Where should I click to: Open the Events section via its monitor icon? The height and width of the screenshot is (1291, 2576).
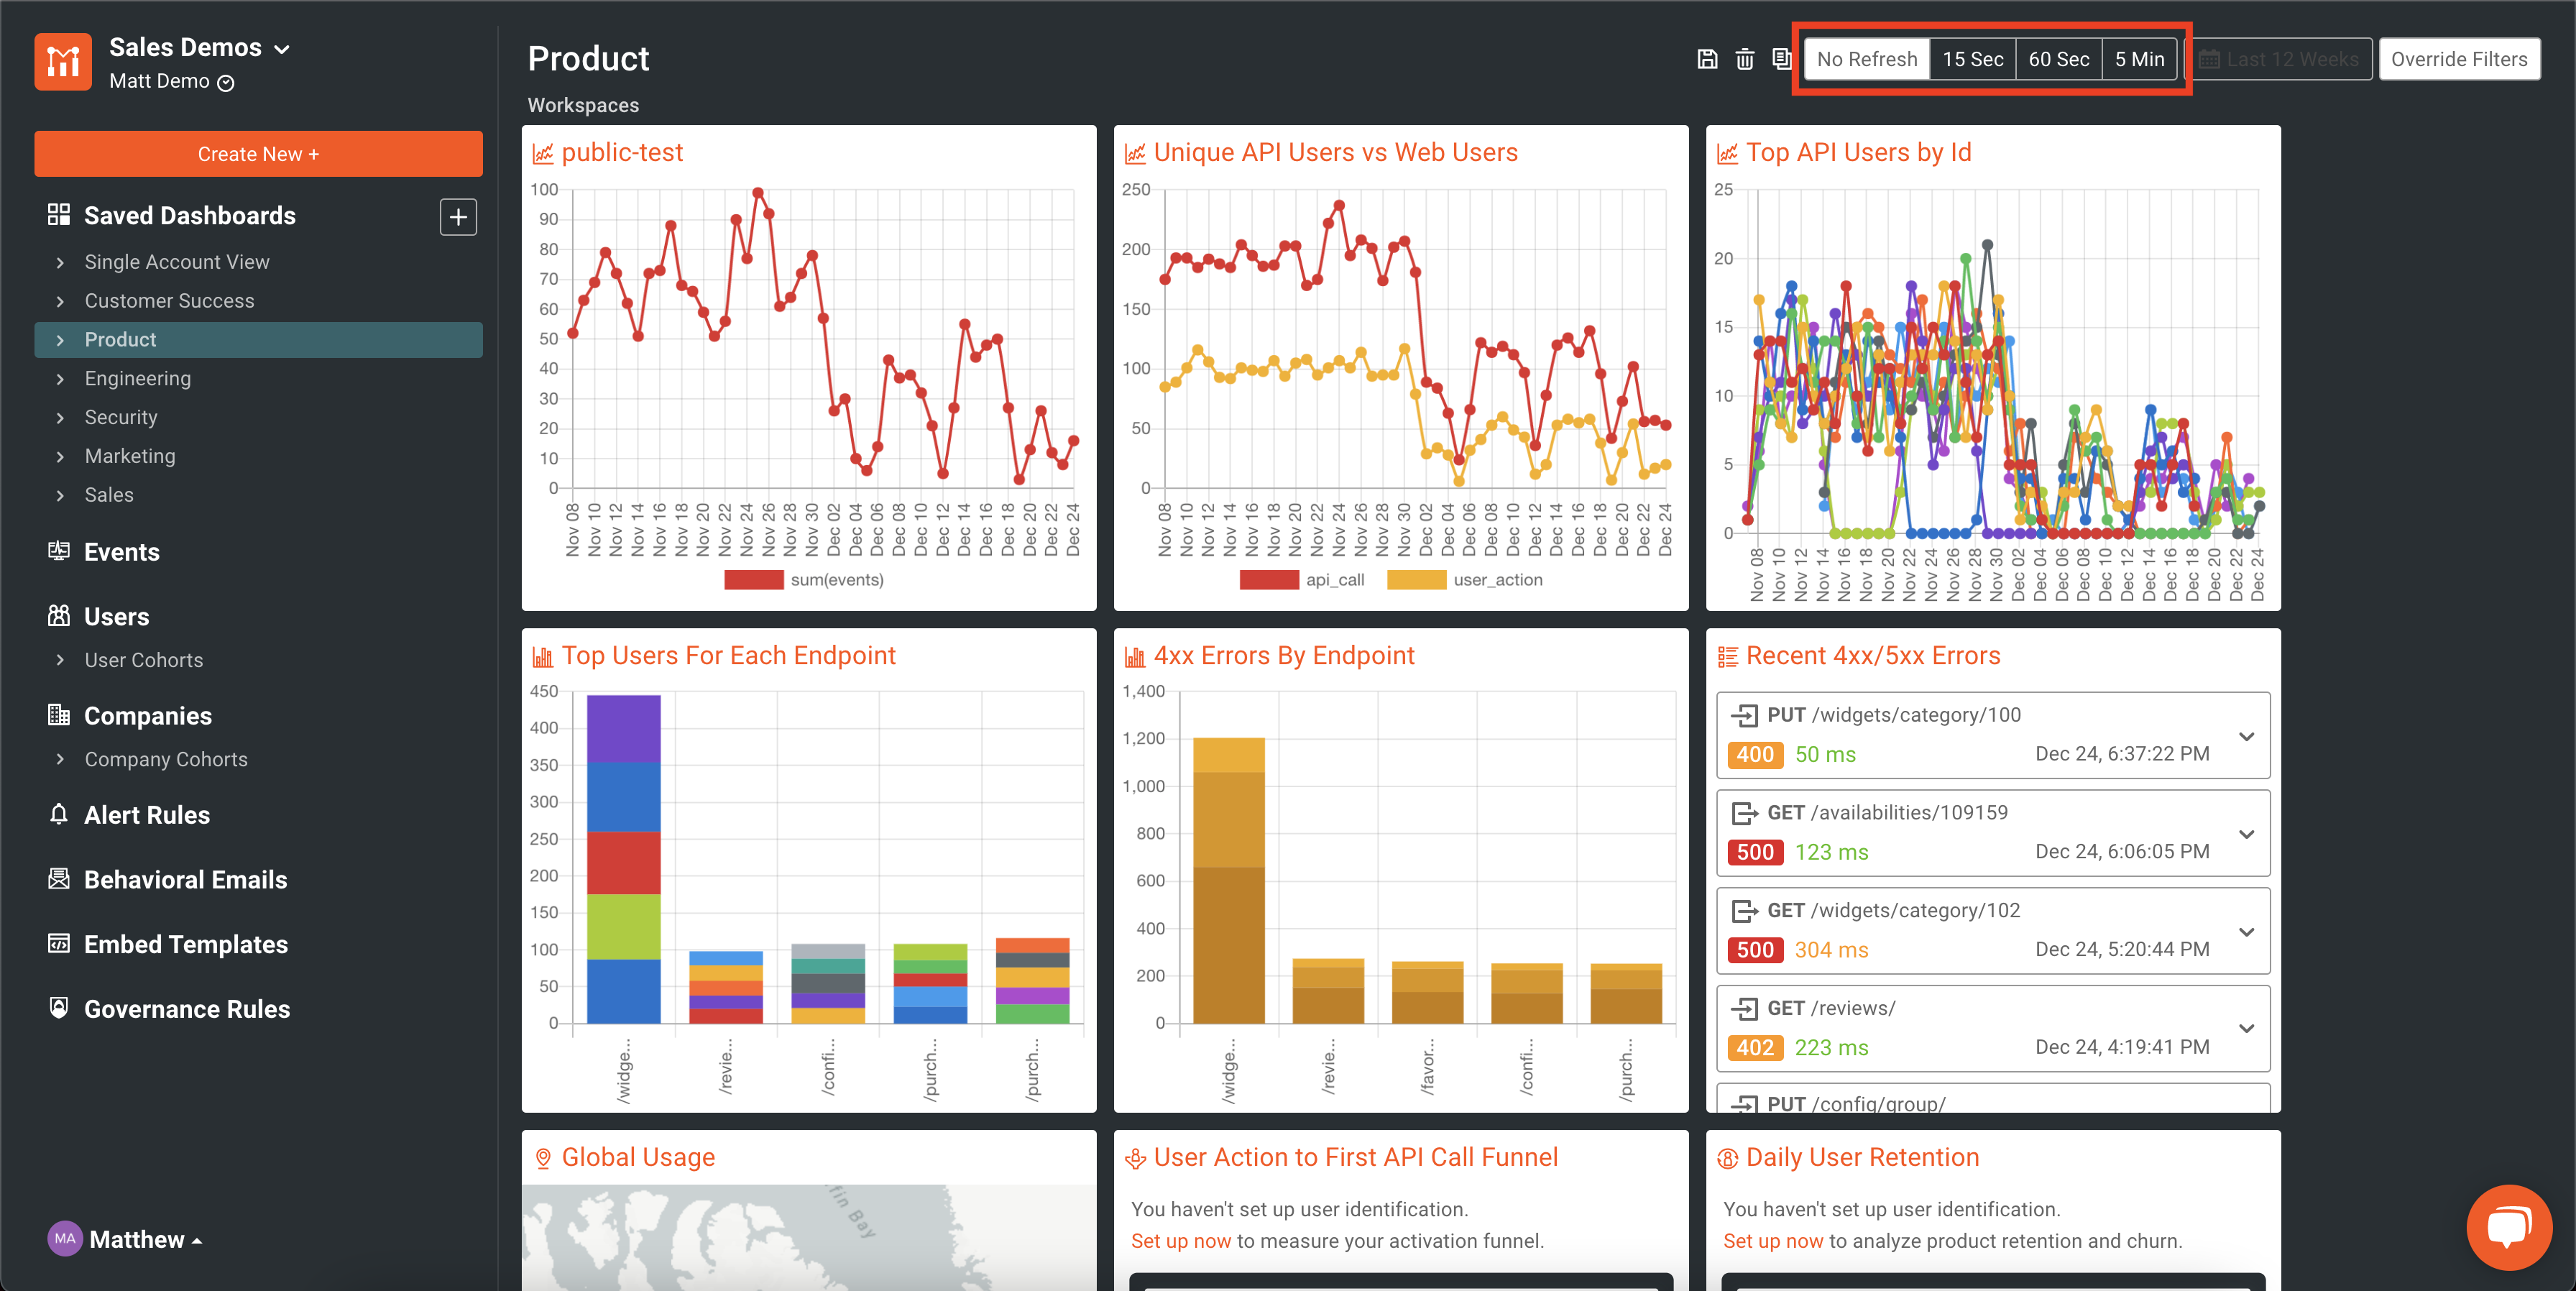click(x=59, y=551)
